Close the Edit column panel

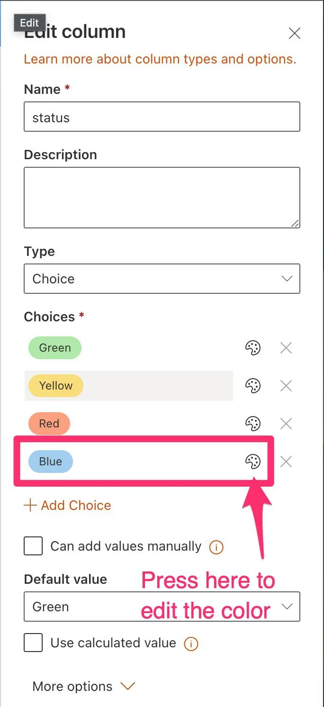tap(295, 33)
